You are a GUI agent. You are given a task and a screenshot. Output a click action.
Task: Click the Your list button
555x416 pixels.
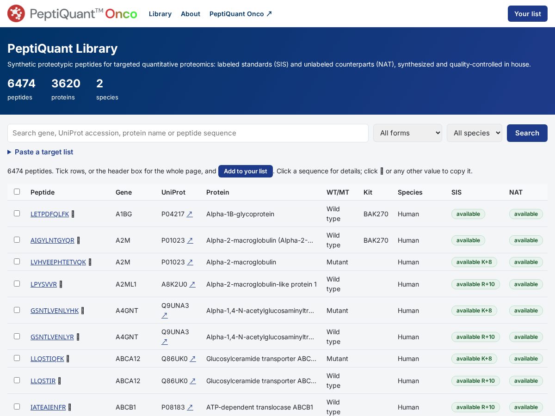pyautogui.click(x=528, y=14)
